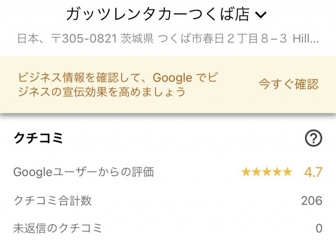
Task: Click the middle gold rating star
Action: coord(266,172)
